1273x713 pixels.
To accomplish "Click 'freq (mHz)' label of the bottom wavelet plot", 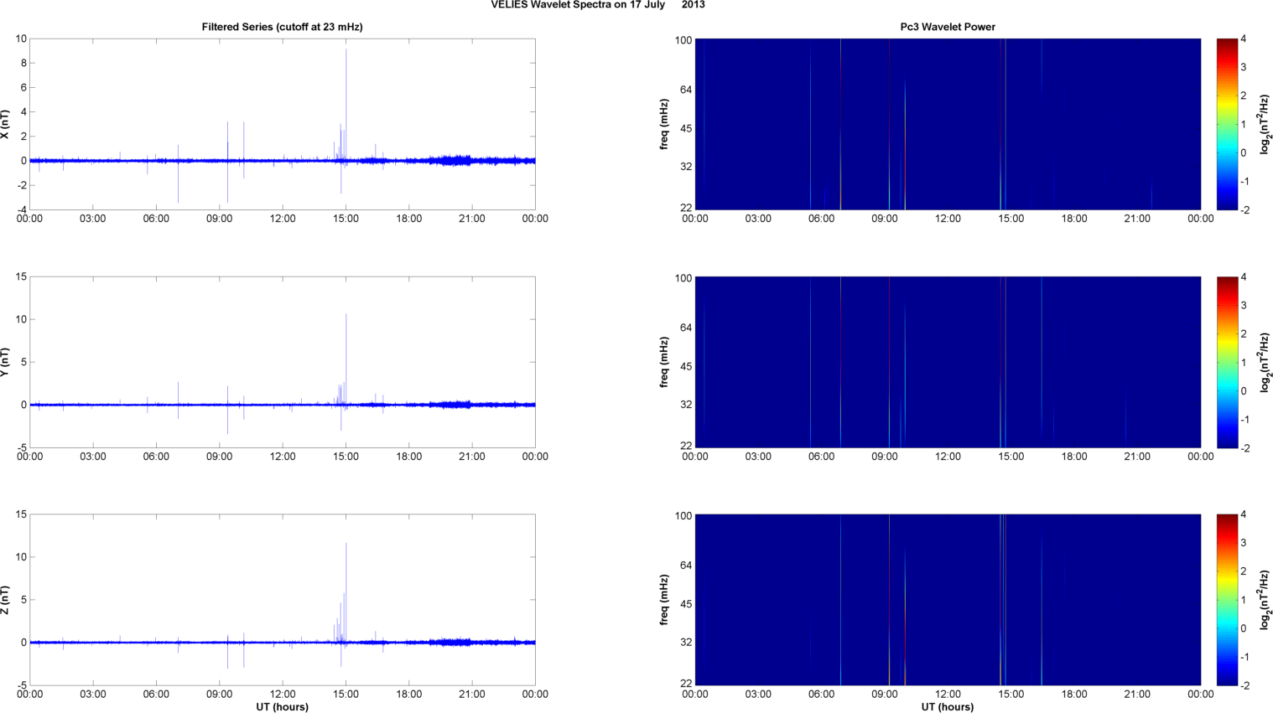I will coord(664,600).
